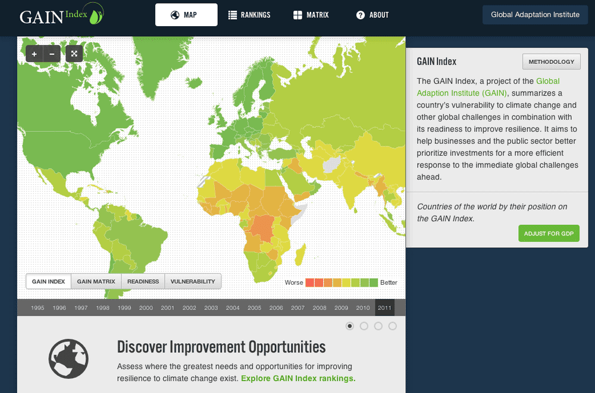The width and height of the screenshot is (595, 393).
Task: Click the Global Adaptation Institute button
Action: tap(535, 15)
